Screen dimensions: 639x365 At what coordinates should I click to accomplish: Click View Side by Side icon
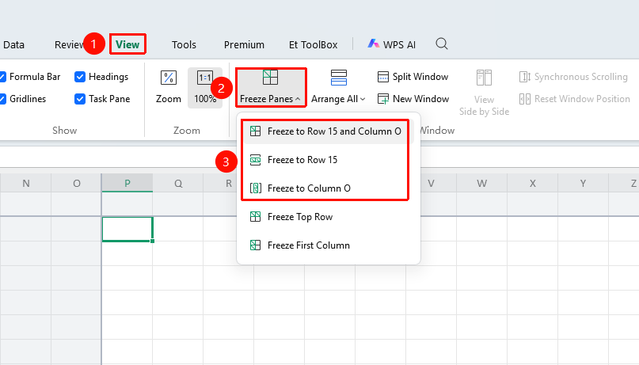click(484, 78)
